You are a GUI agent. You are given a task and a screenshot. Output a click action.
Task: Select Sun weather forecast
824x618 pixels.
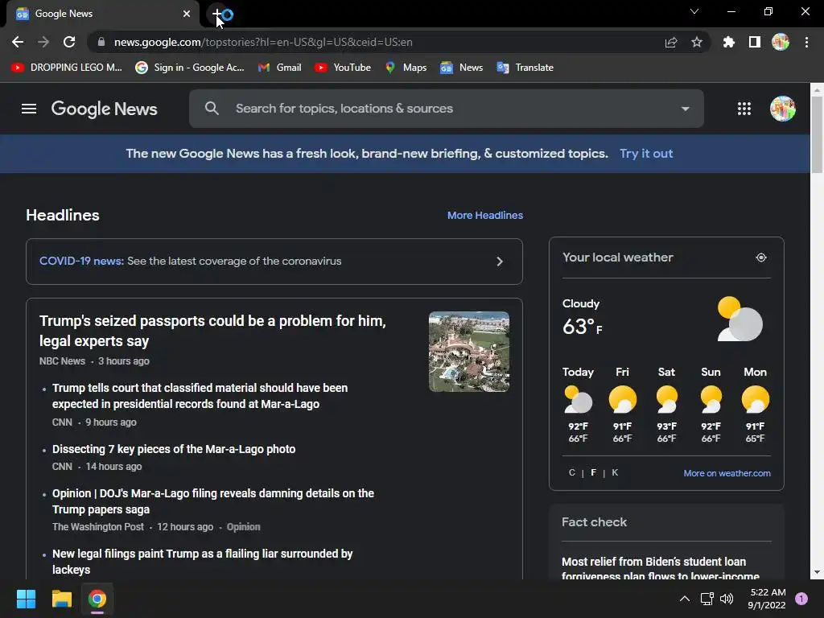tap(711, 406)
